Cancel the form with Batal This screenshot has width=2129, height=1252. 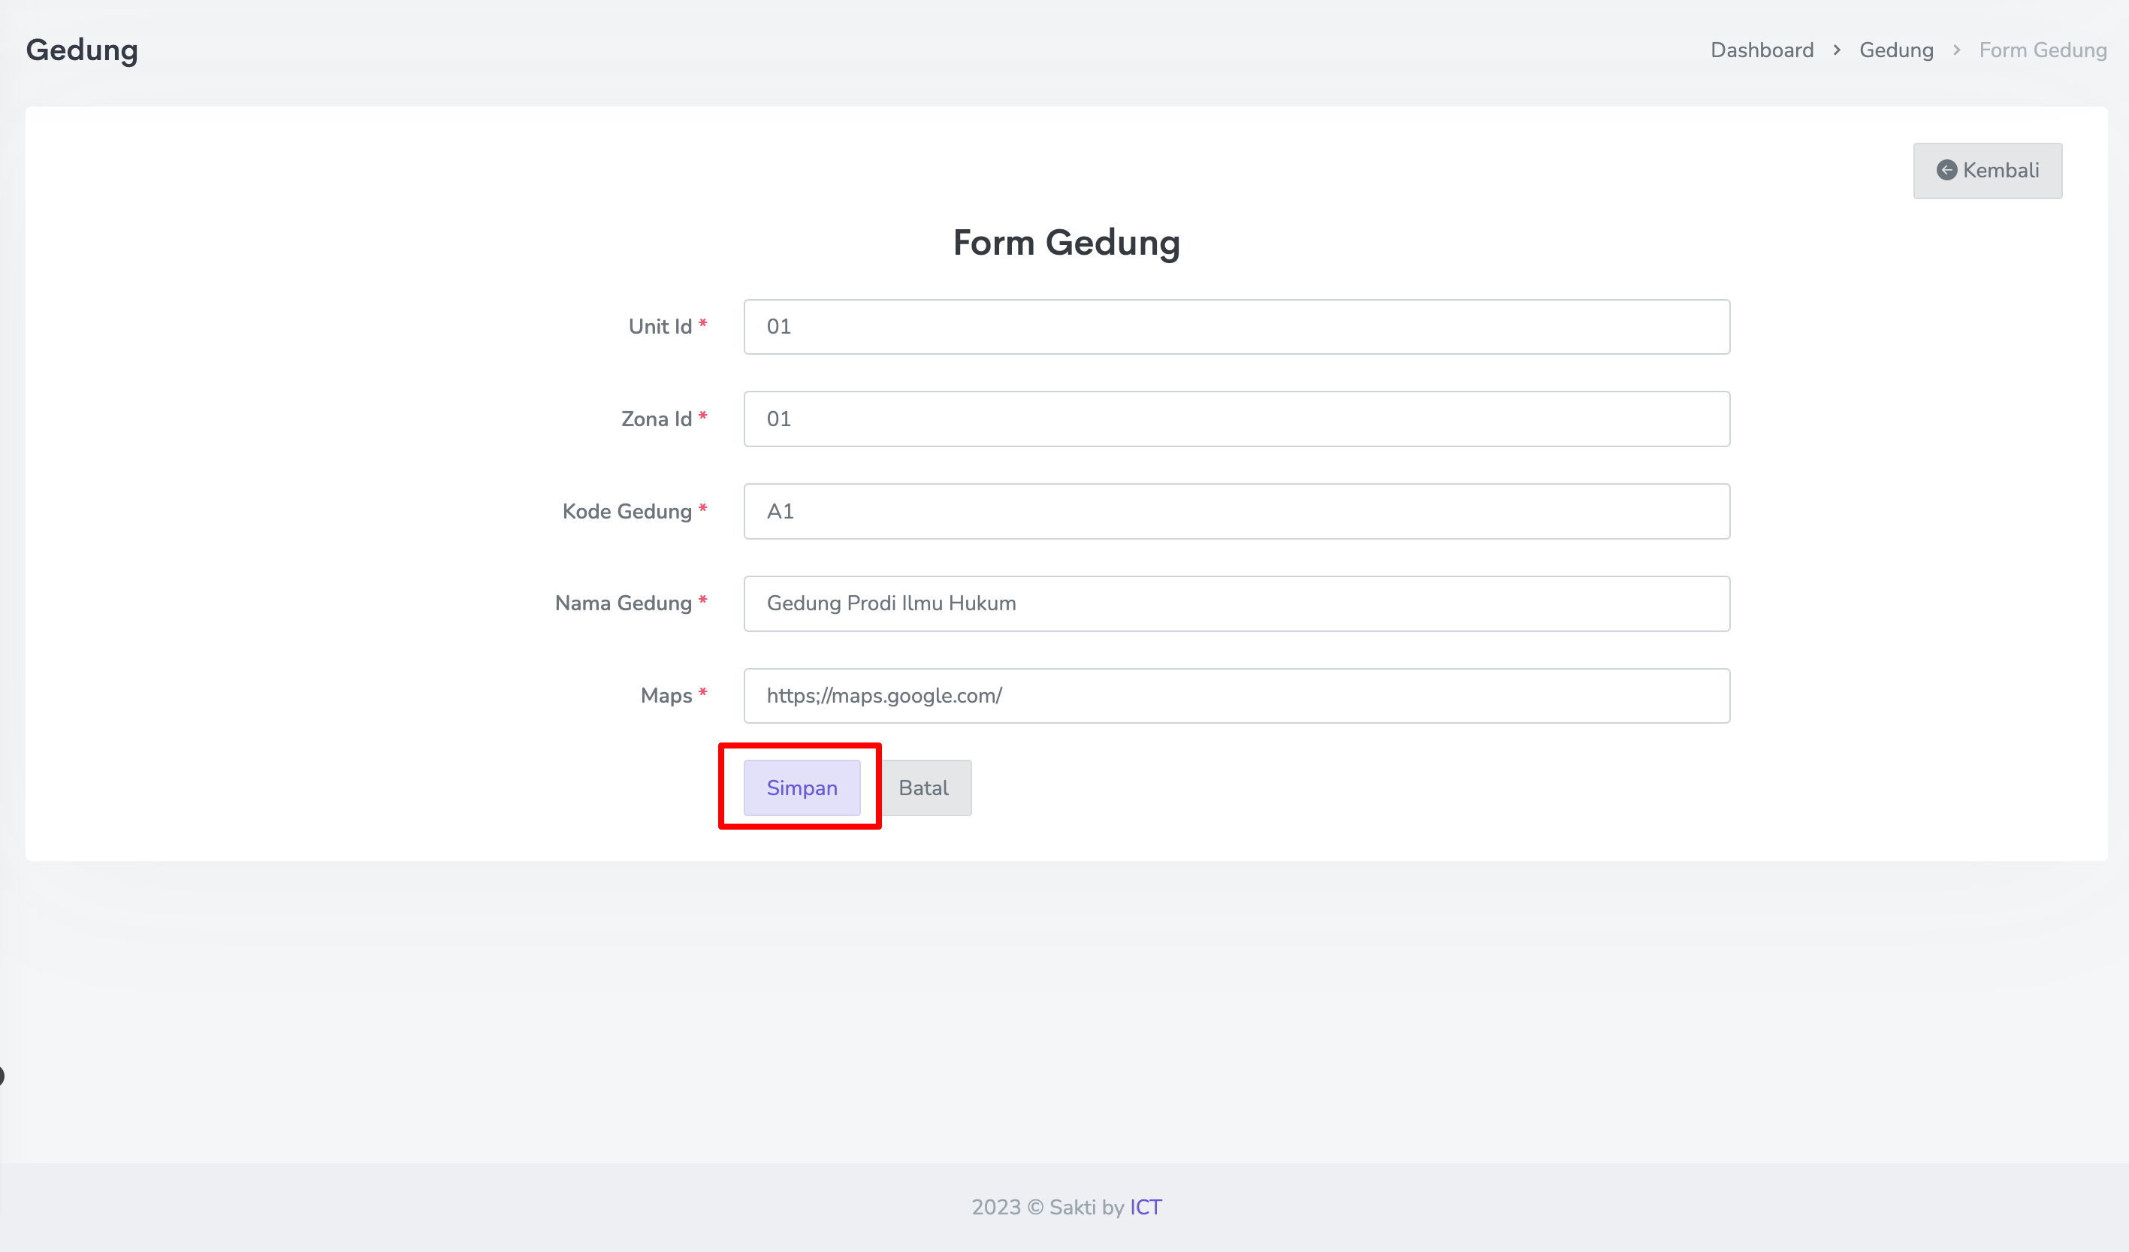pyautogui.click(x=923, y=788)
